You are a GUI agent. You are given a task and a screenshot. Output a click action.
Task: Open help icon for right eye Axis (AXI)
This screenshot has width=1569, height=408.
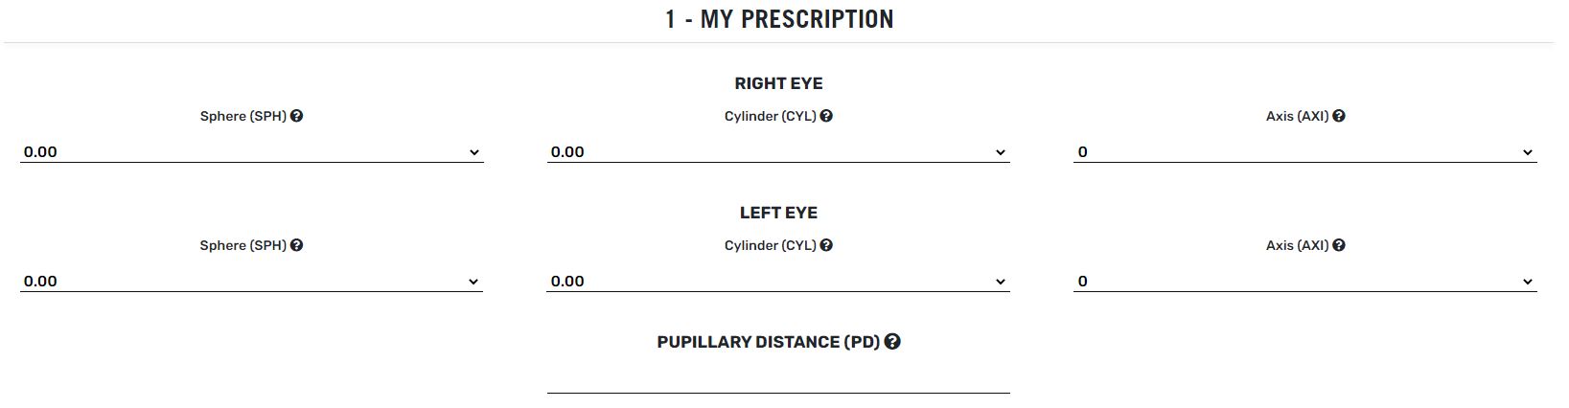(1339, 116)
